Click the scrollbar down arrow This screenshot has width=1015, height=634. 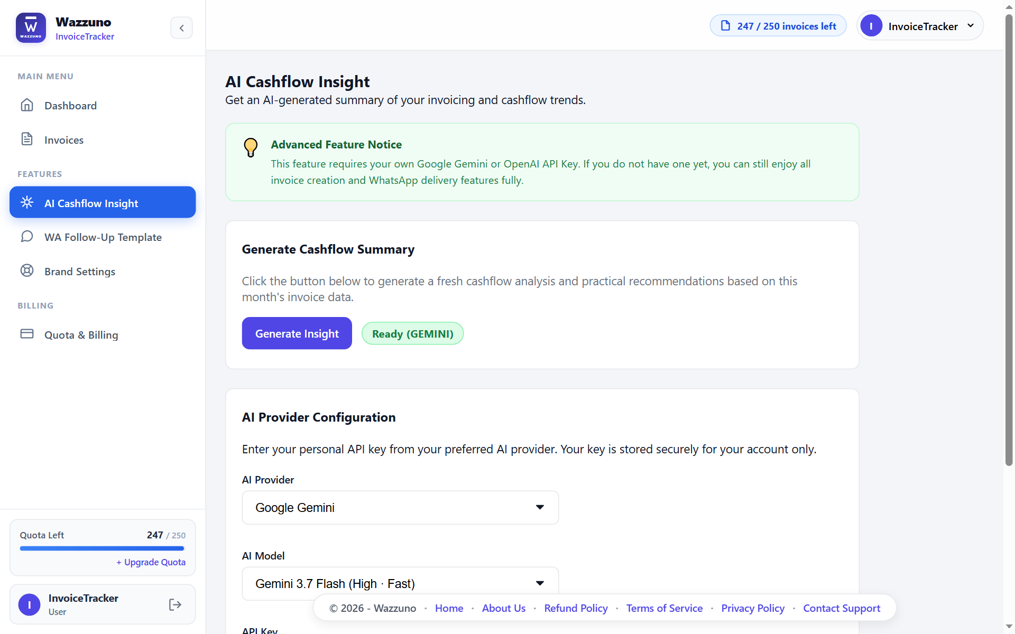tap(1009, 627)
